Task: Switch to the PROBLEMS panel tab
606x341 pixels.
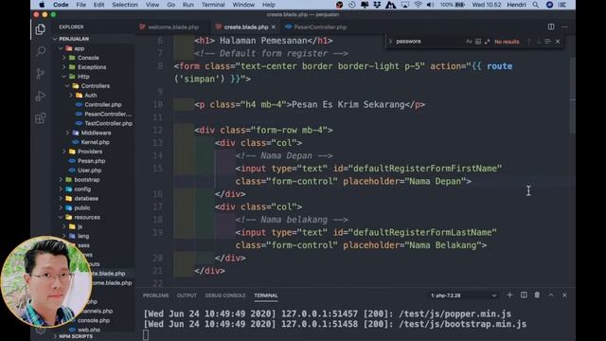Action: tap(155, 296)
